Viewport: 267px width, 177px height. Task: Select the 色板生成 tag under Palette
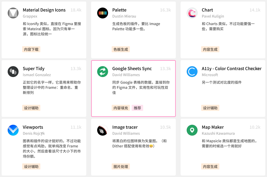click(x=121, y=49)
